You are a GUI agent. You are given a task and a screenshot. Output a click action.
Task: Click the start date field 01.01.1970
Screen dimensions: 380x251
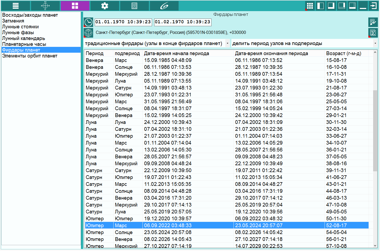click(123, 22)
